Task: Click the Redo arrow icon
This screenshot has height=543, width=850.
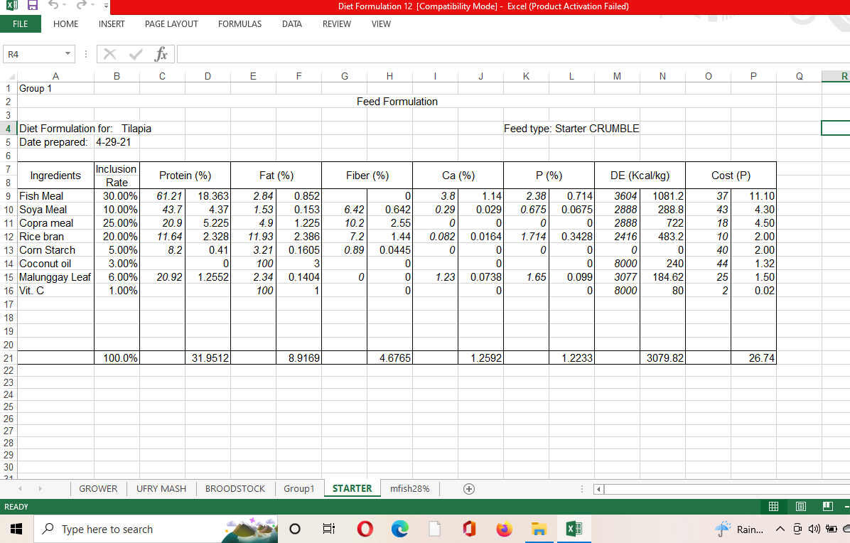Action: pyautogui.click(x=81, y=6)
